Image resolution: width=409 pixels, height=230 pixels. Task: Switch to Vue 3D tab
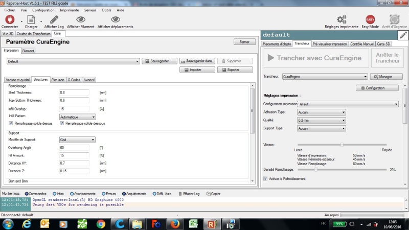click(x=8, y=34)
